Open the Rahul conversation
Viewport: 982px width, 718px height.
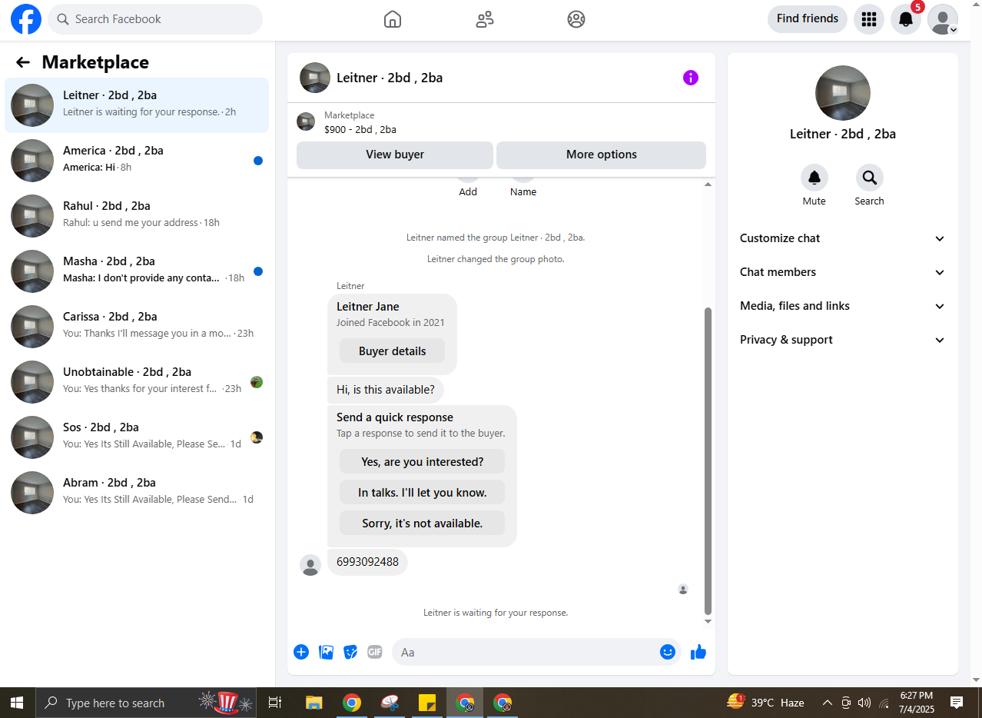(x=137, y=216)
